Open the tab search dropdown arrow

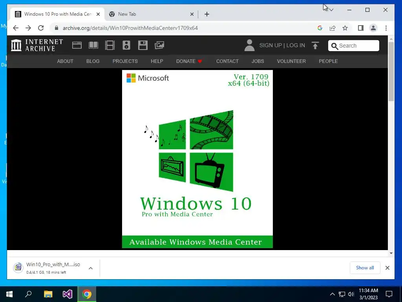tap(331, 10)
